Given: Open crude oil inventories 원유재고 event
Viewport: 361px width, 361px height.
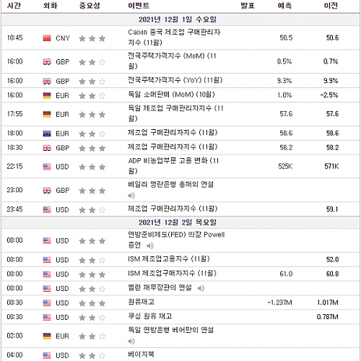Looking at the screenshot, I should click(141, 302).
